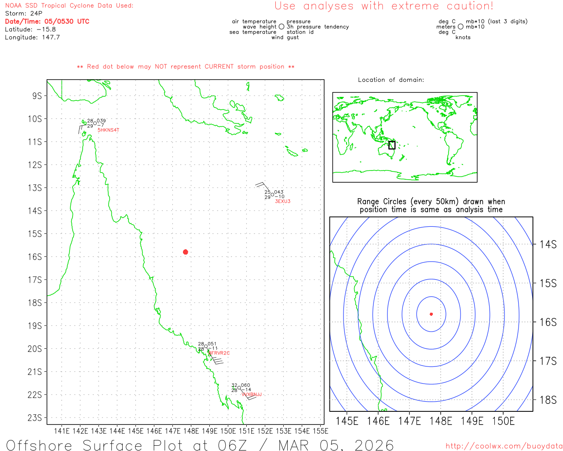
Task: Click the 'MAR 05, 2026' date in the title
Action: click(336, 445)
